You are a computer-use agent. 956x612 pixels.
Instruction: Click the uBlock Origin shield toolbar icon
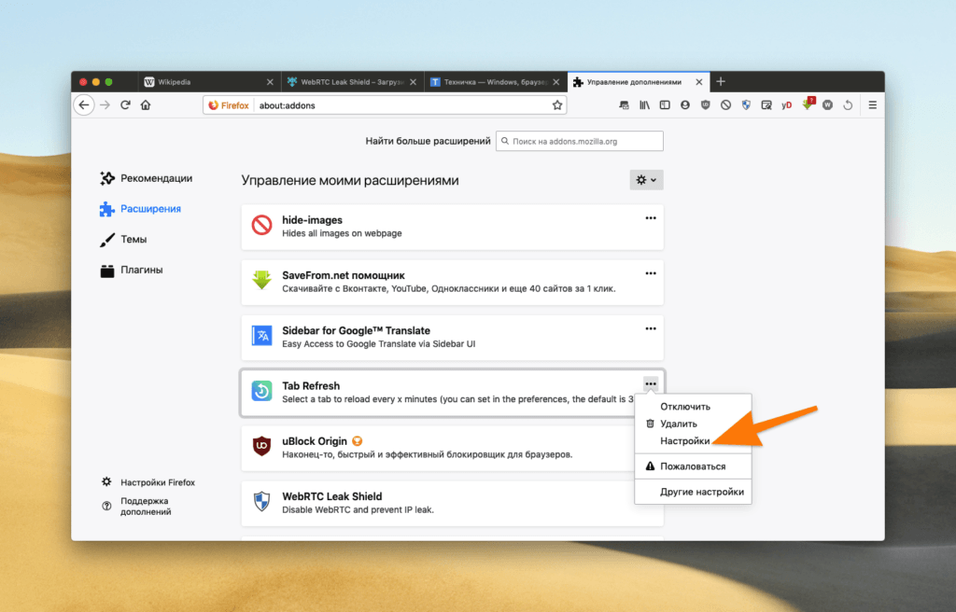click(x=706, y=104)
